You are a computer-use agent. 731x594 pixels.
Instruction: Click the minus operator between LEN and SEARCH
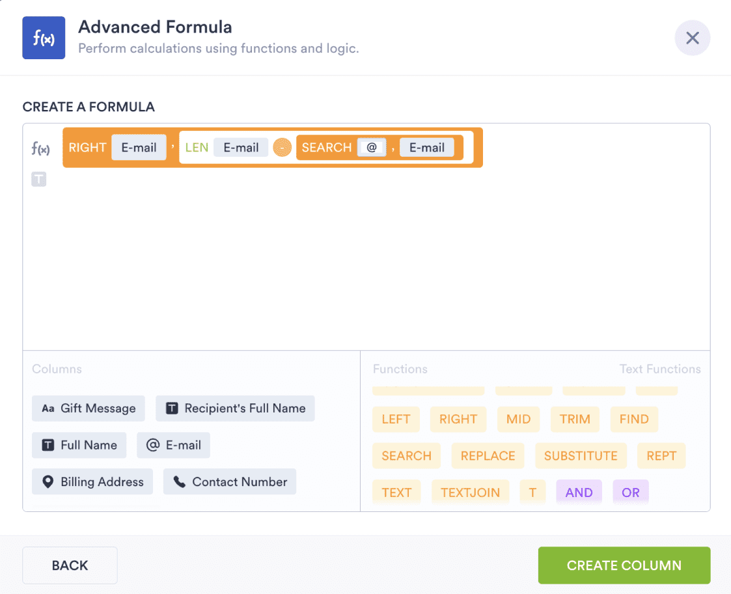pyautogui.click(x=282, y=147)
